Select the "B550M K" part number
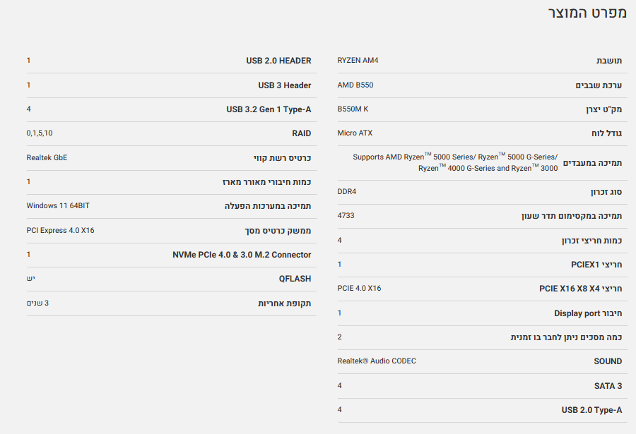The height and width of the screenshot is (434, 636). tap(353, 109)
